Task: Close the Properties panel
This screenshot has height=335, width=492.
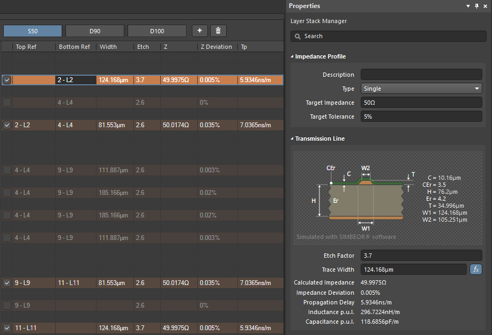Action: 486,6
